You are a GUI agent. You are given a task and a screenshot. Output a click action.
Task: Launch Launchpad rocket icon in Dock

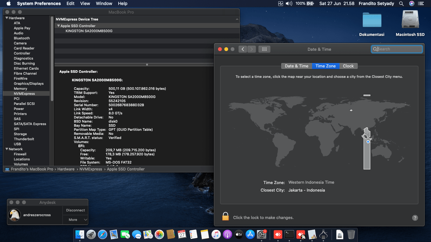[91, 234]
